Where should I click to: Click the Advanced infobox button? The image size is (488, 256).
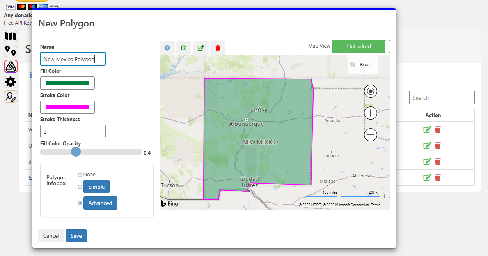click(x=100, y=203)
